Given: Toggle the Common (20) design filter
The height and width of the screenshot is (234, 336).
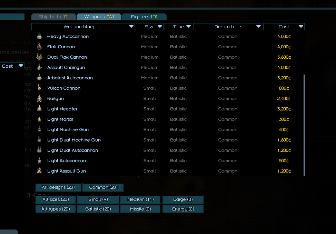Looking at the screenshot, I should click(103, 187).
